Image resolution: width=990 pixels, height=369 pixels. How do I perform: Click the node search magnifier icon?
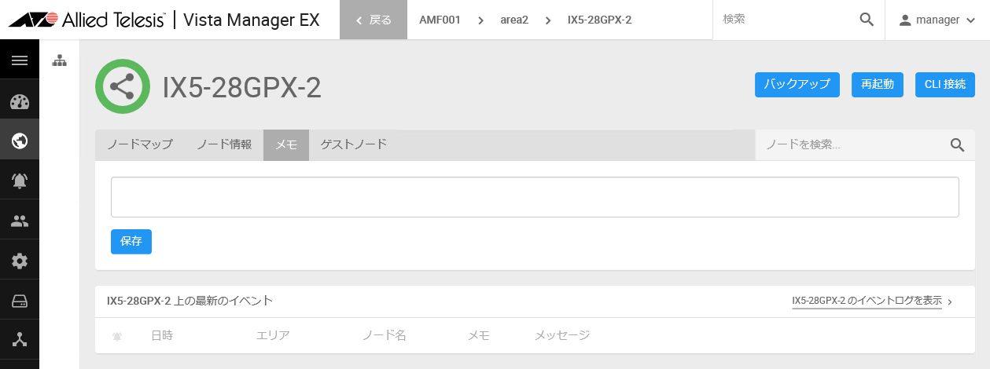click(957, 144)
